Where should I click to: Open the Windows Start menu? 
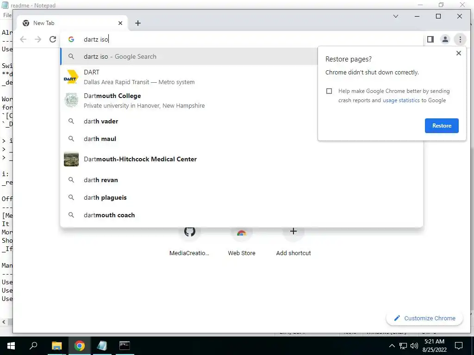[11, 346]
